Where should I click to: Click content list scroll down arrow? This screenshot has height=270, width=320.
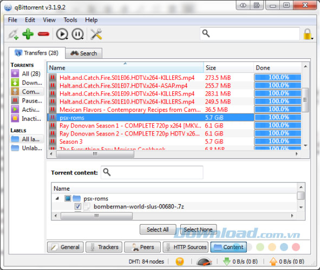[301, 207]
